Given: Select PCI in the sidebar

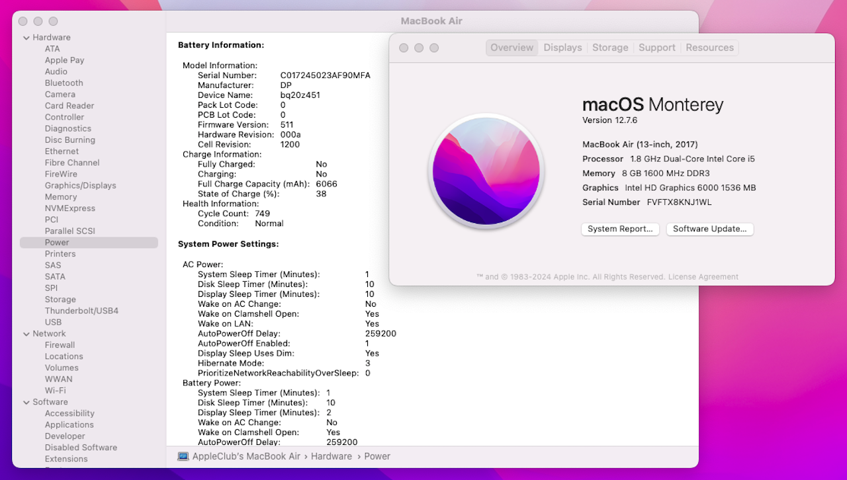Looking at the screenshot, I should point(52,220).
